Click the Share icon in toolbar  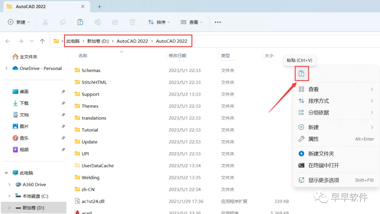point(115,22)
